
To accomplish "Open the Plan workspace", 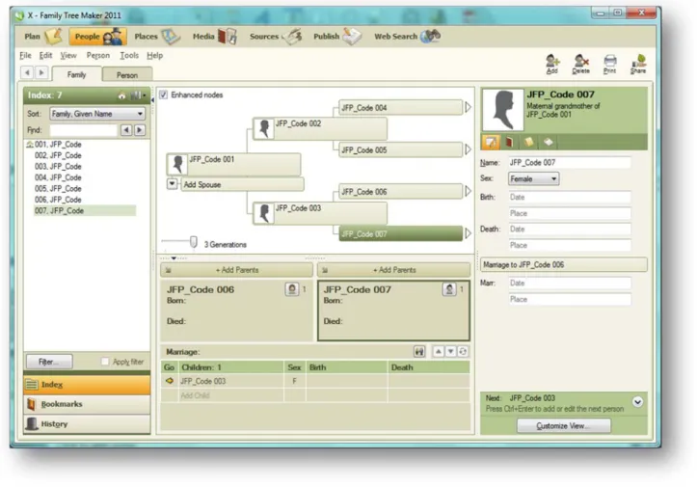I will [42, 37].
